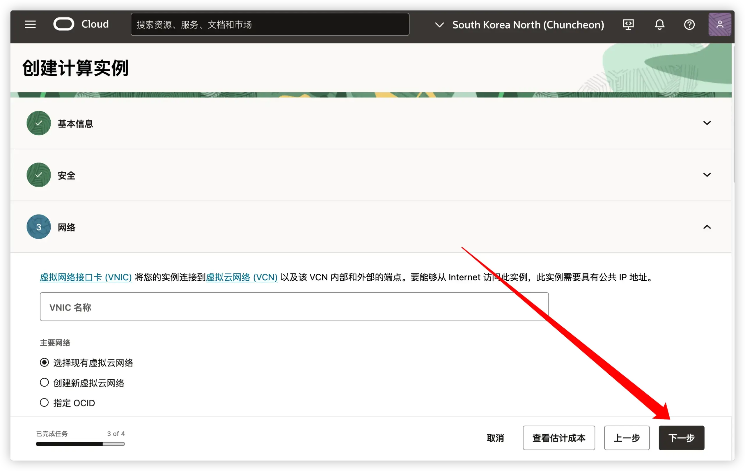Click 查看估计成本 button
This screenshot has height=471, width=745.
(x=558, y=438)
